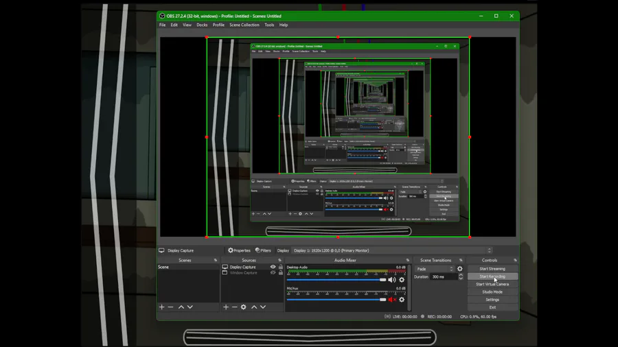The image size is (618, 347).
Task: Pop out the Audio Mixer dock
Action: [x=407, y=260]
